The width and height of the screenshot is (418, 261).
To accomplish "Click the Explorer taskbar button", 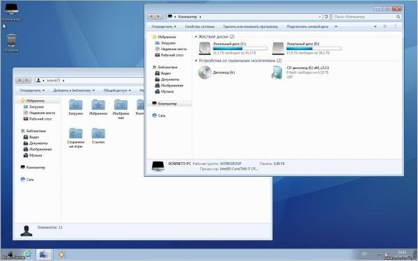I will tap(44, 255).
